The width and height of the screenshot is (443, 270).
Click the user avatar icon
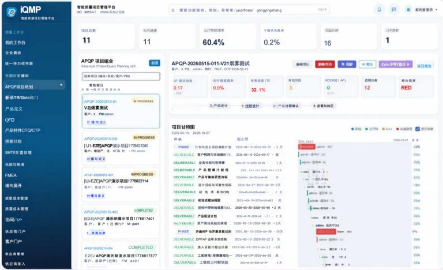pyautogui.click(x=408, y=10)
